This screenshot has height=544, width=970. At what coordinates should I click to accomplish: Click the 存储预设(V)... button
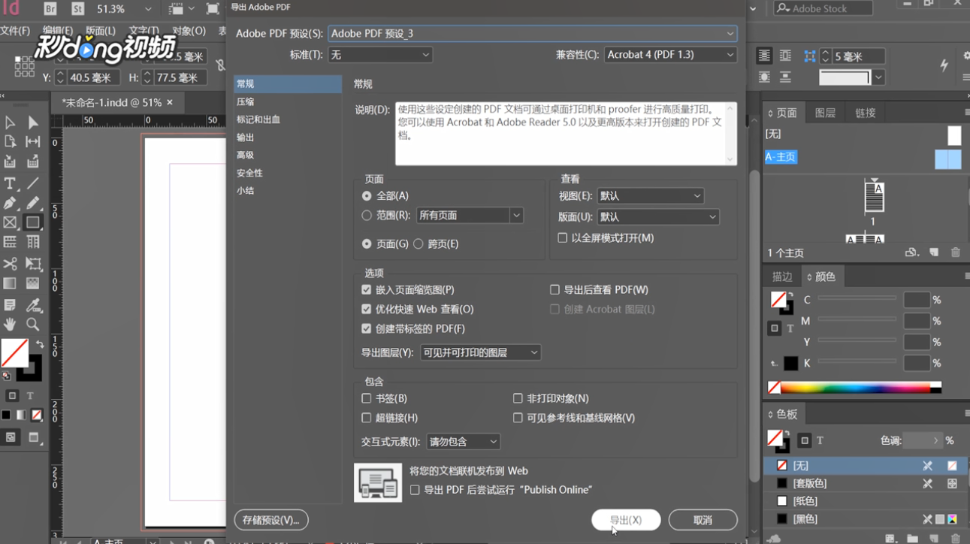pyautogui.click(x=271, y=520)
